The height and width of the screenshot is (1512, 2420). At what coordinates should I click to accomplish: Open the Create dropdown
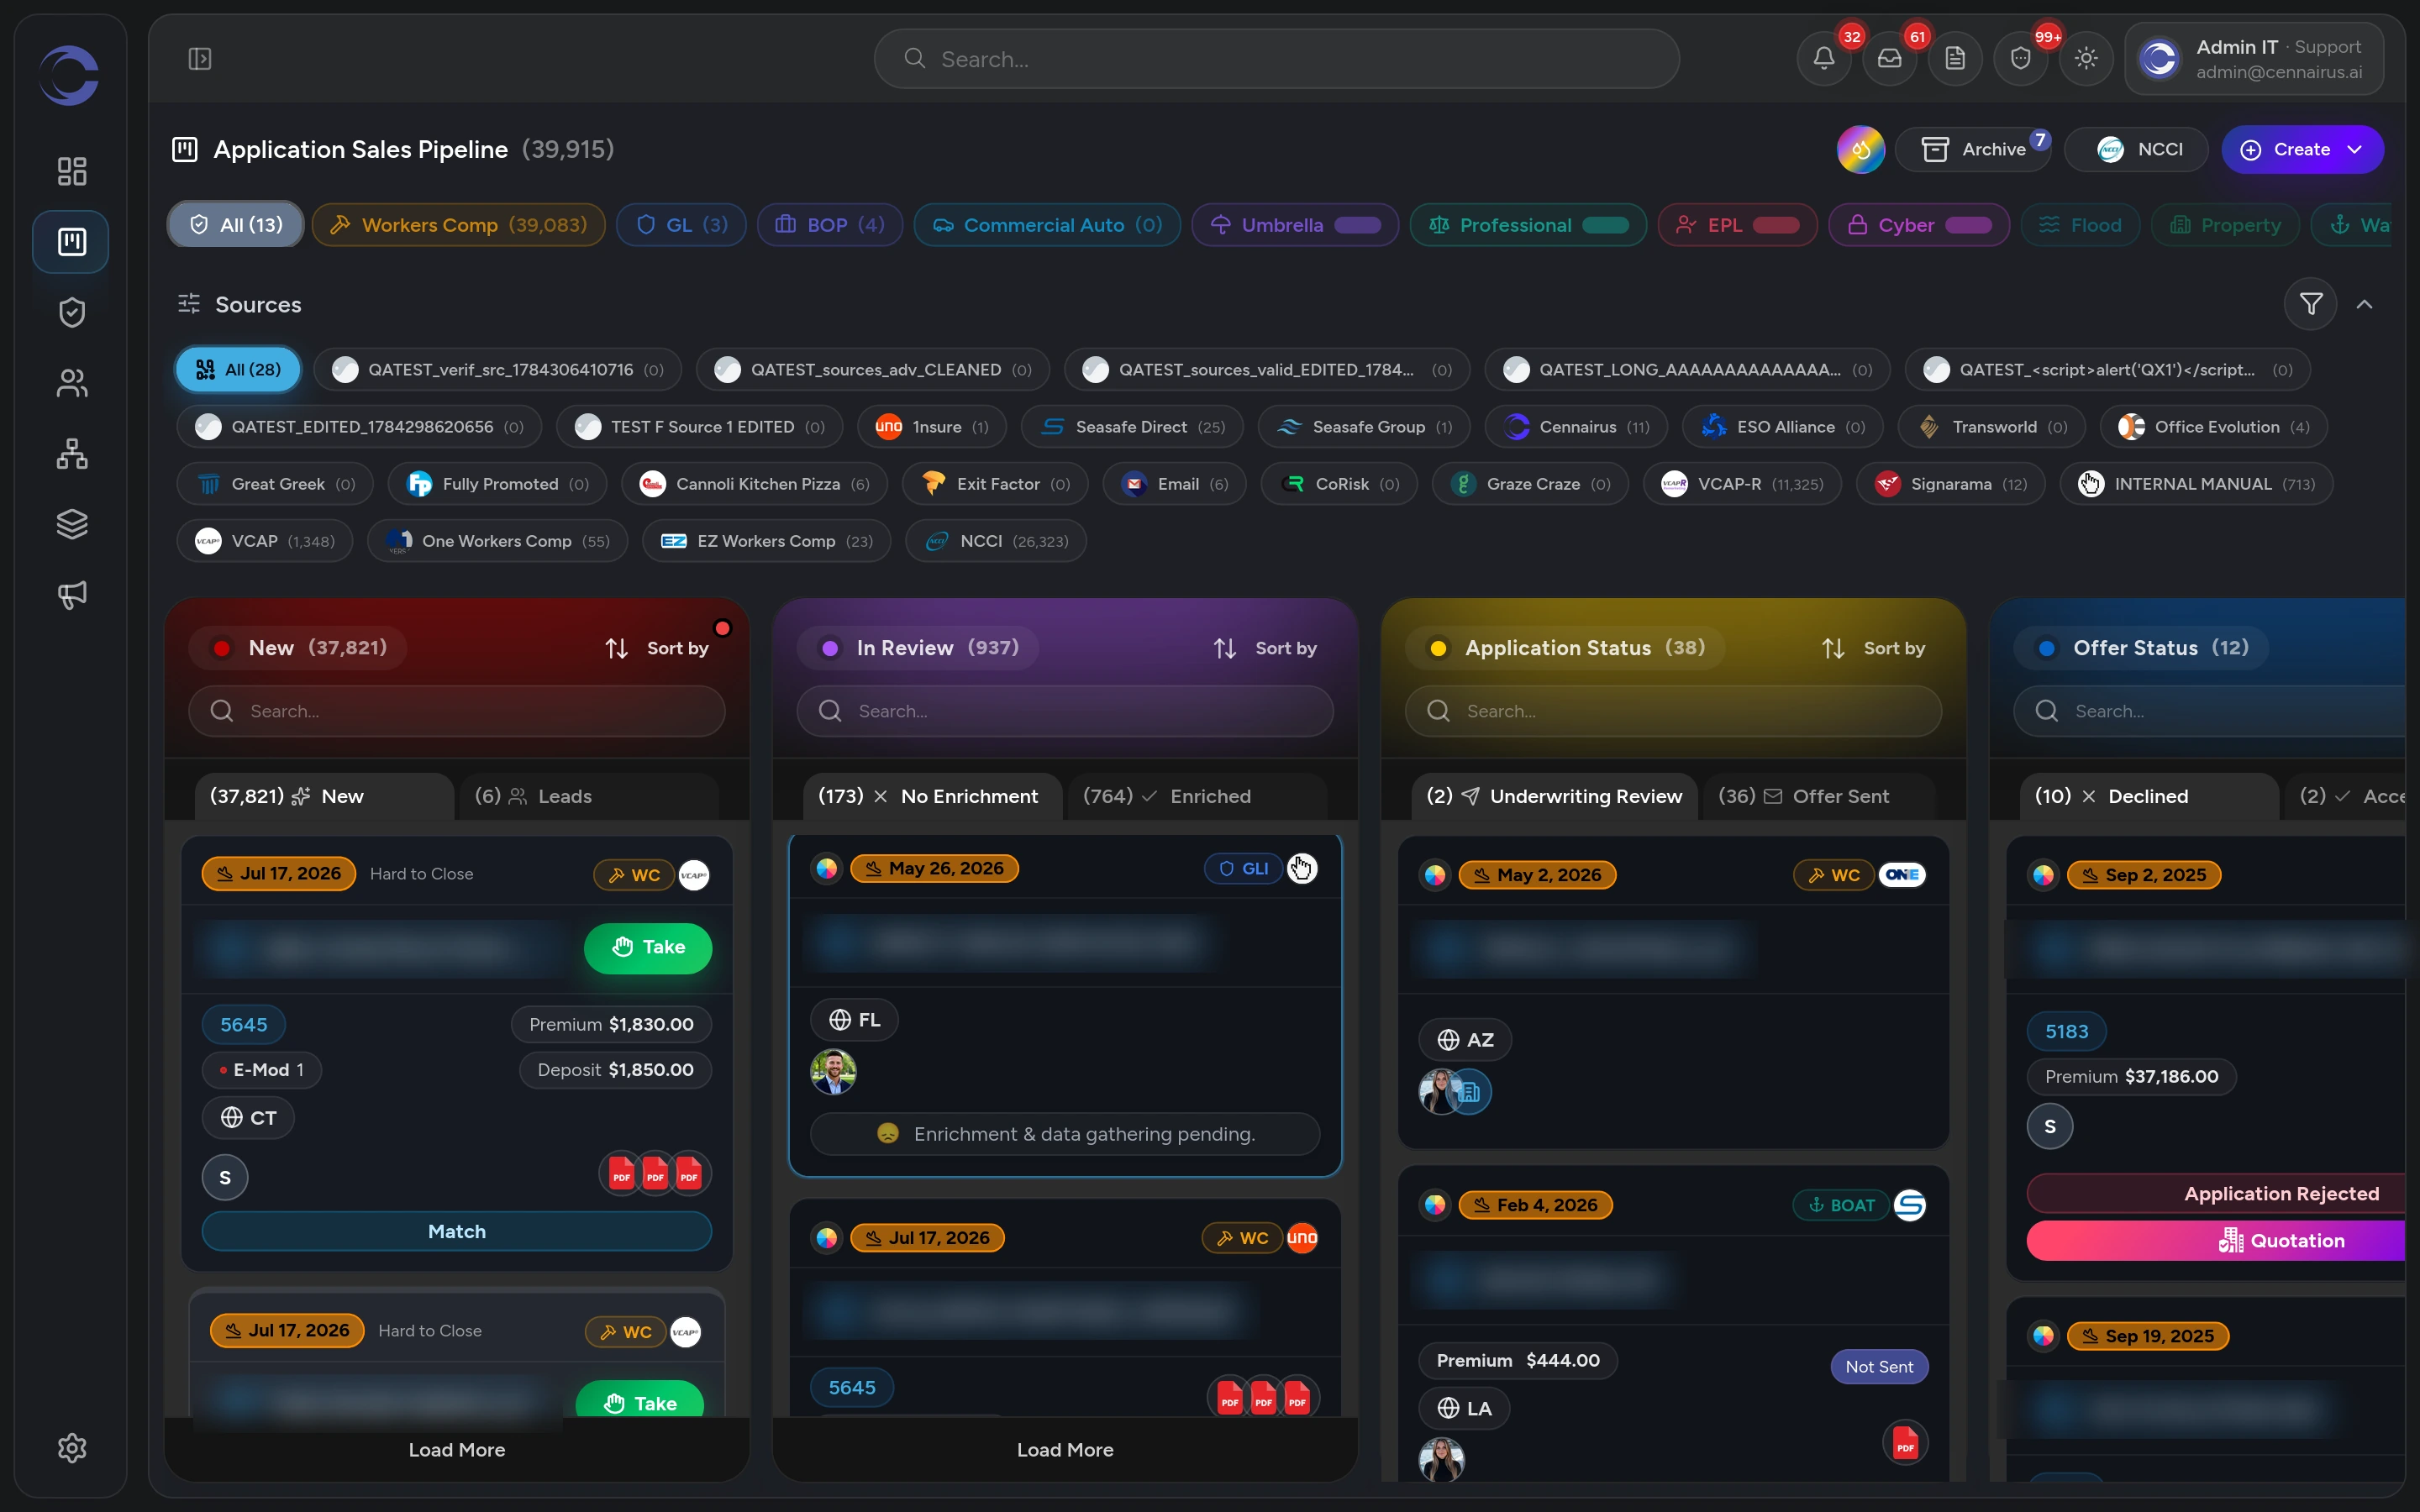[2302, 149]
